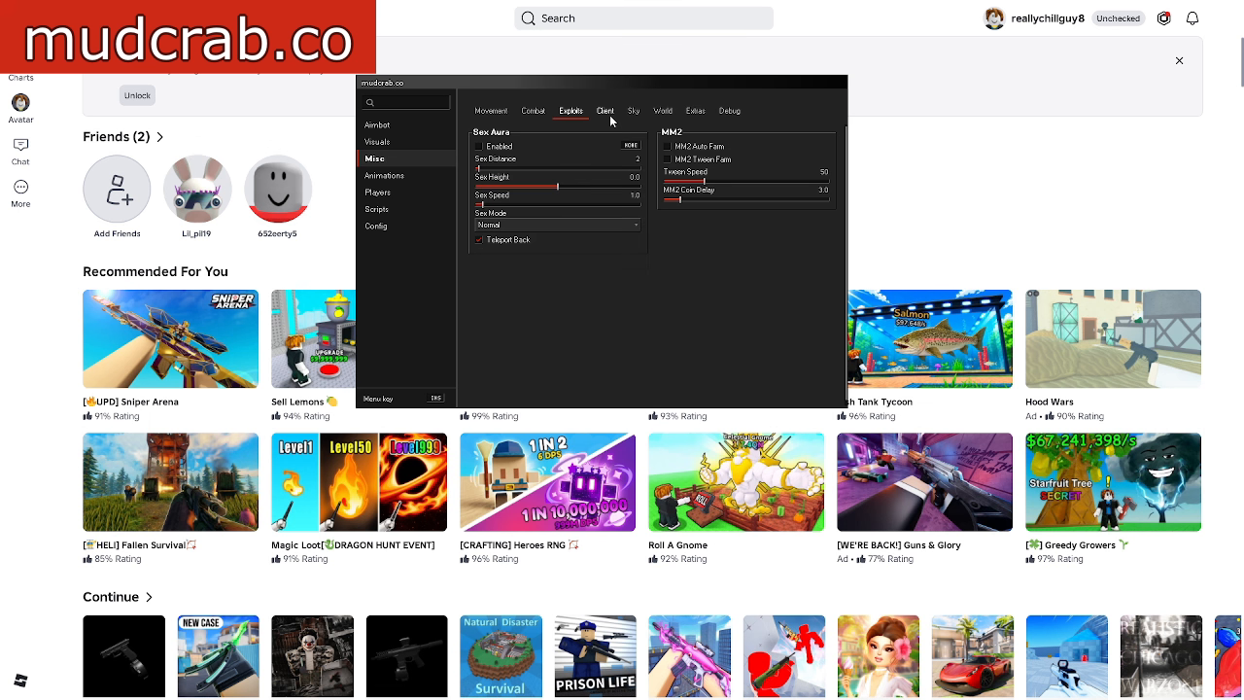
Task: Enable the MM2 Auto Farm checkbox
Action: pyautogui.click(x=668, y=146)
